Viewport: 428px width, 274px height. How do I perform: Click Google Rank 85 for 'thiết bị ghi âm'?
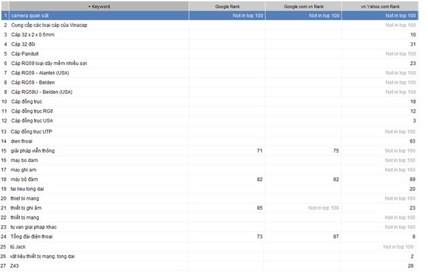tap(259, 208)
